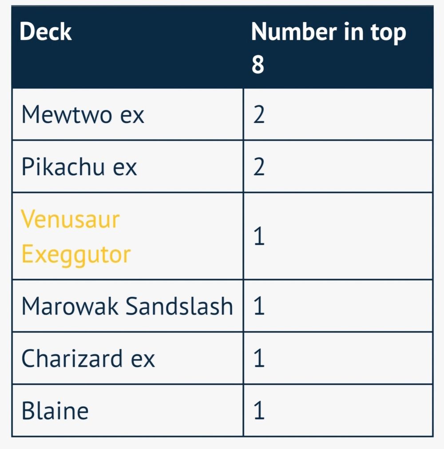Screen dimensions: 444x449
Task: Click the word "Charizard"
Action: coord(71,358)
